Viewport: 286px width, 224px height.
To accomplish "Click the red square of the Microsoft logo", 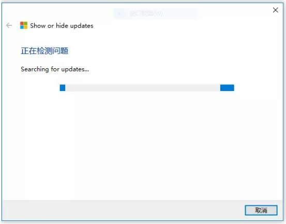I will (x=22, y=23).
